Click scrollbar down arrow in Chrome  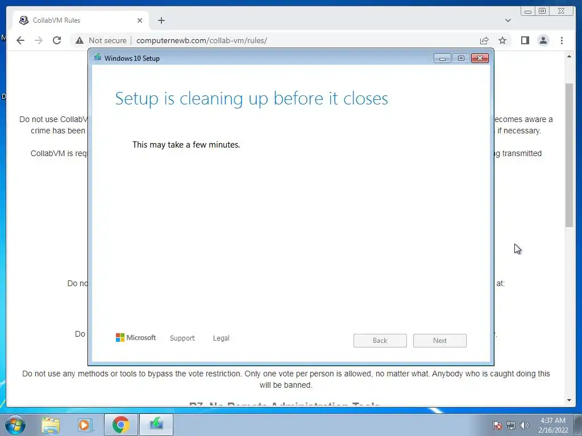(569, 400)
